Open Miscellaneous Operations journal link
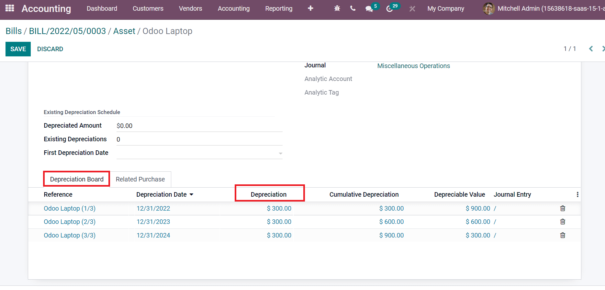 413,66
